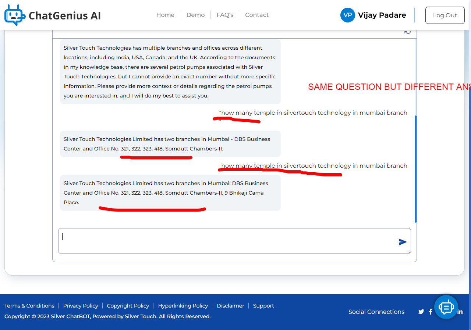This screenshot has width=471, height=330.
Task: Open the Support footer link
Action: coord(263,306)
